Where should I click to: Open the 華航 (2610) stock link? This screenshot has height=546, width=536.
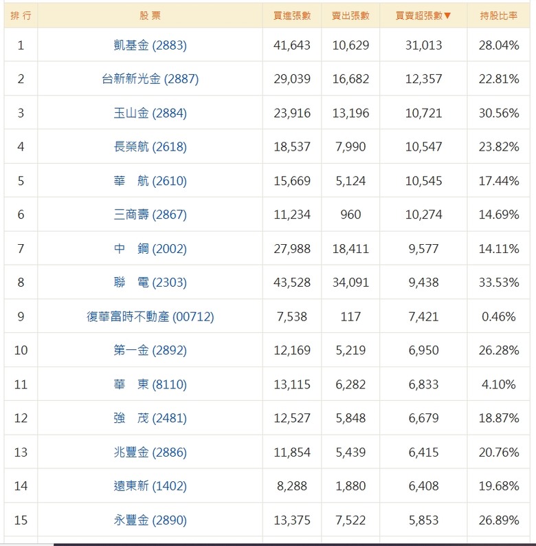pyautogui.click(x=150, y=181)
